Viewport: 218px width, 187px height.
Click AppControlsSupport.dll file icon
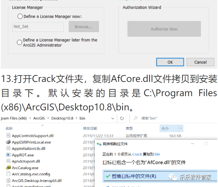[8, 135]
